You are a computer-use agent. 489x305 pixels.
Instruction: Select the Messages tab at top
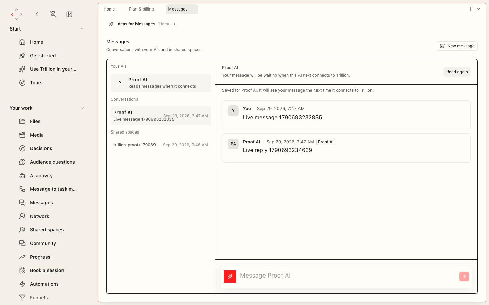coord(182,9)
